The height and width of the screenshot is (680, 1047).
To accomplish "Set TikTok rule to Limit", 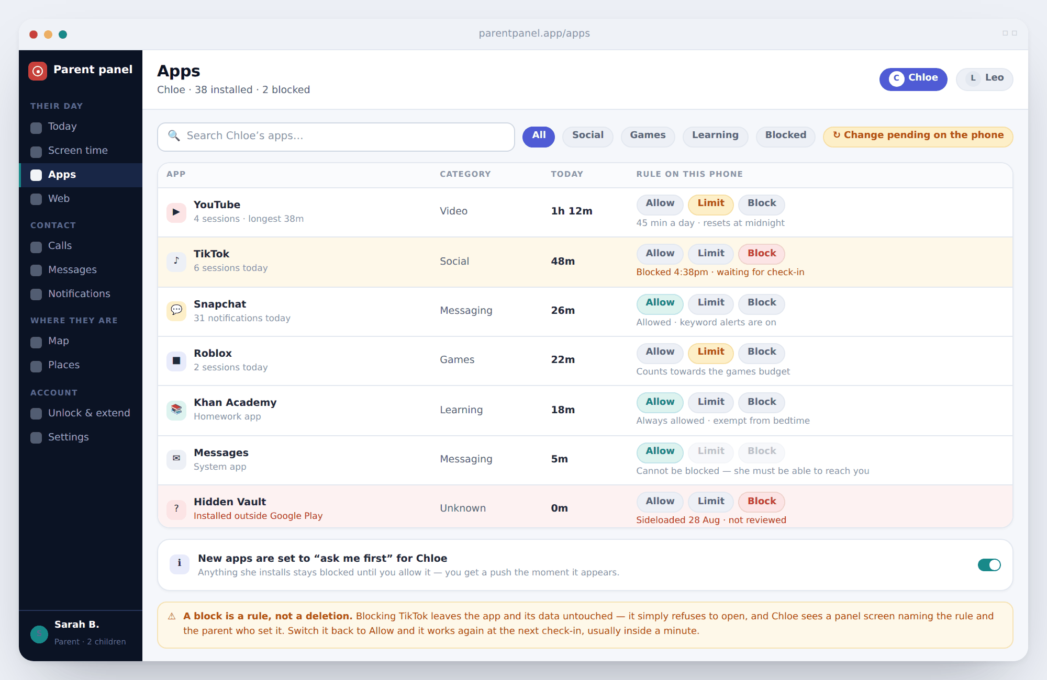I will click(x=711, y=254).
